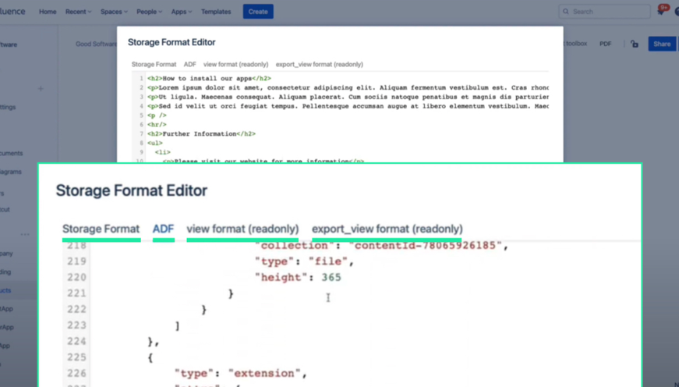The height and width of the screenshot is (387, 679).
Task: Click the blue Create button
Action: (258, 12)
